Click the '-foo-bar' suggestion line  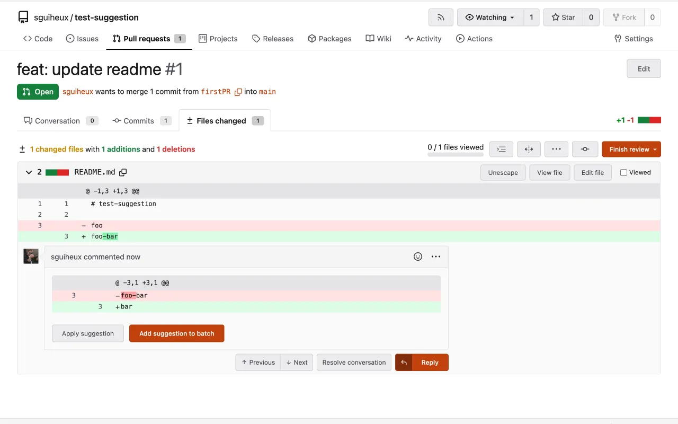coord(246,296)
